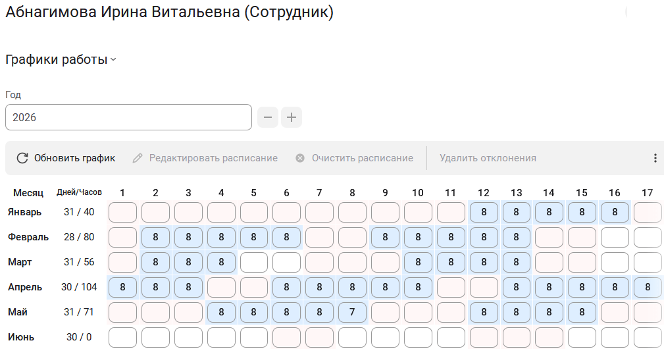Click the pencil icon for Редактировать расписание

tap(138, 158)
